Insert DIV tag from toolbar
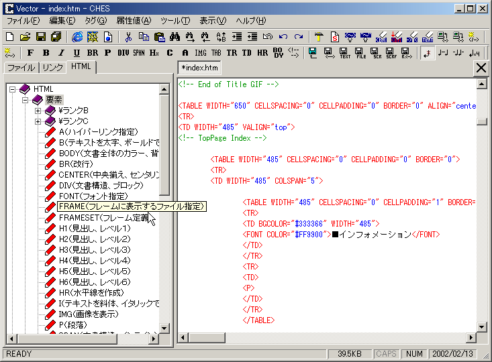 pyautogui.click(x=124, y=53)
